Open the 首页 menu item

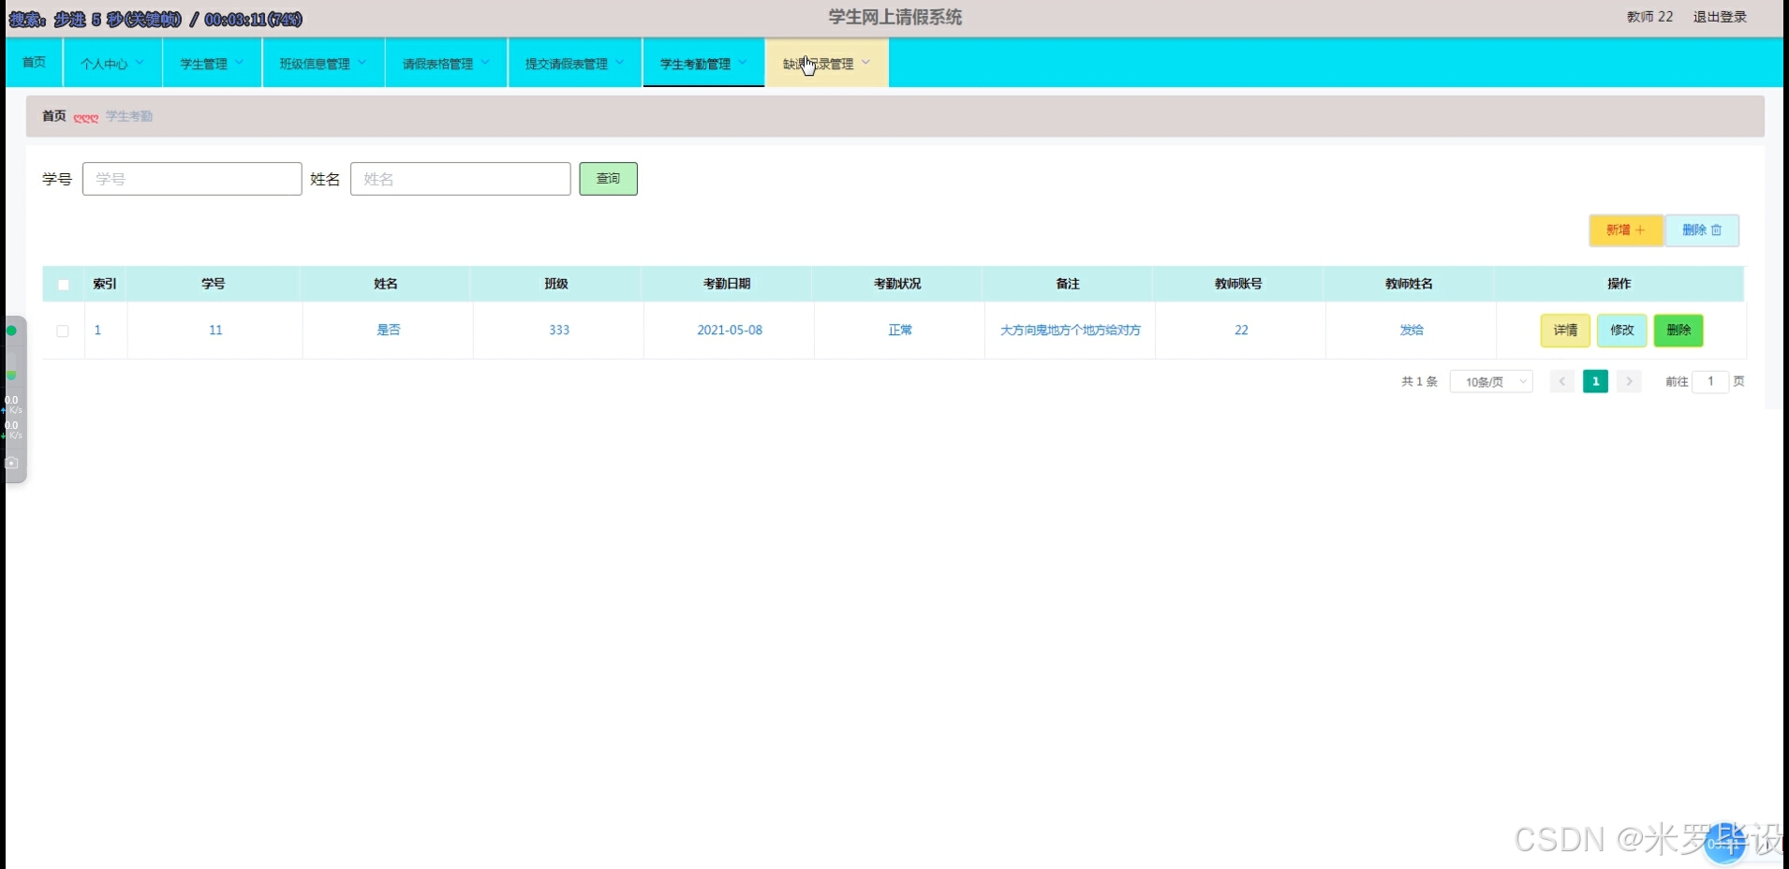coord(34,63)
